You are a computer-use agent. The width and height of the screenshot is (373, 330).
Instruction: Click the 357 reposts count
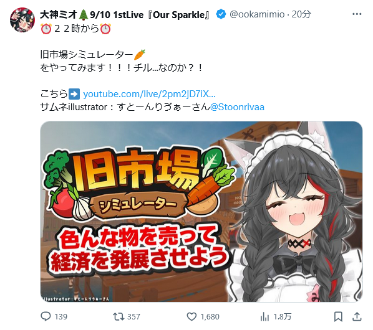[x=133, y=317]
